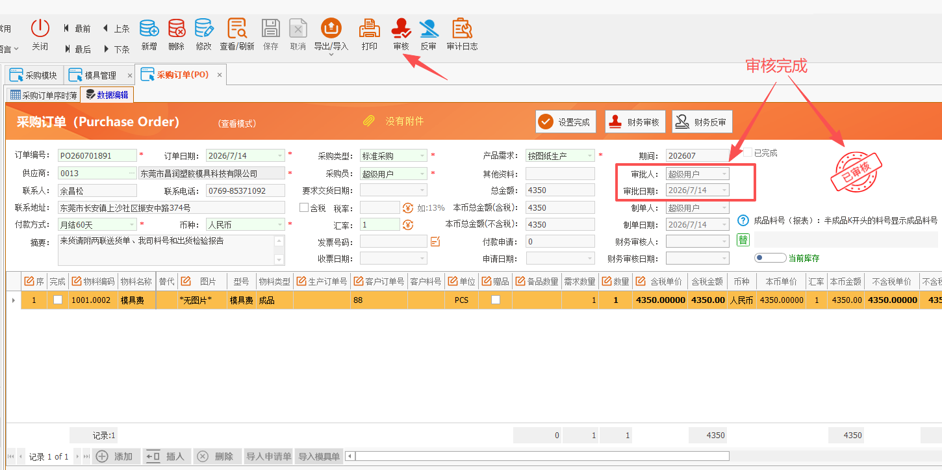Switch to the 采购模块 tab

point(34,75)
